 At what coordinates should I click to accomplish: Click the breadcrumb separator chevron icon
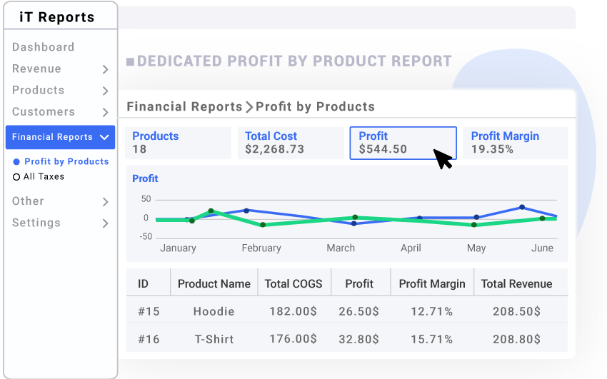249,107
